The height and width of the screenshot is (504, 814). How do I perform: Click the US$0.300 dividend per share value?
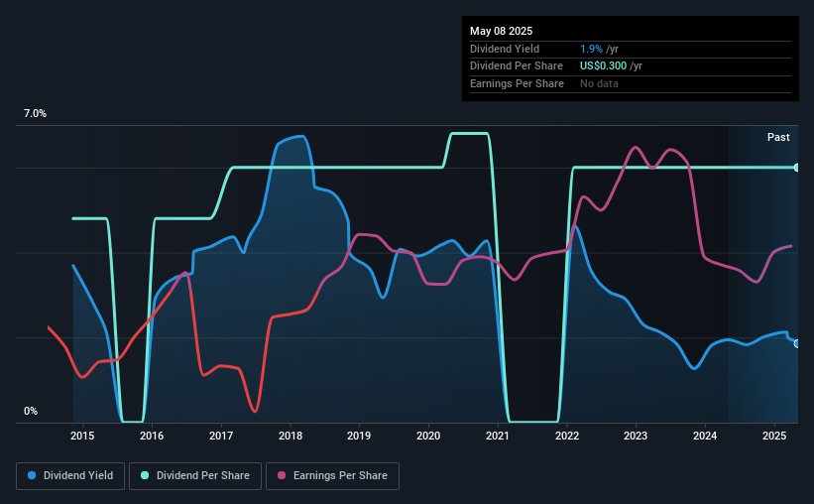coord(603,66)
